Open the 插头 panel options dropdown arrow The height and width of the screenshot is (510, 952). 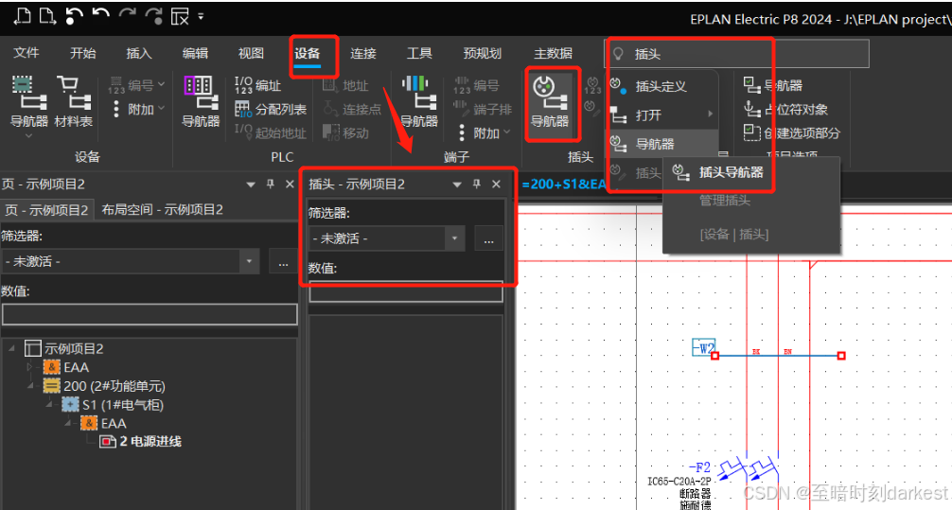(457, 185)
